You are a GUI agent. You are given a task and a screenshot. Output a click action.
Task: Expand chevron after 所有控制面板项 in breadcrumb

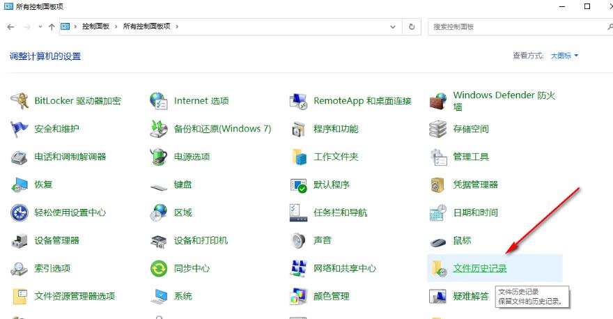[x=177, y=26]
